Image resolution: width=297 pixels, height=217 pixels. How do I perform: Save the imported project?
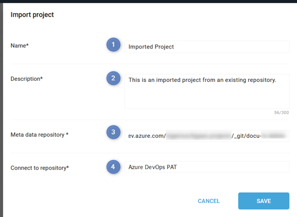click(264, 201)
